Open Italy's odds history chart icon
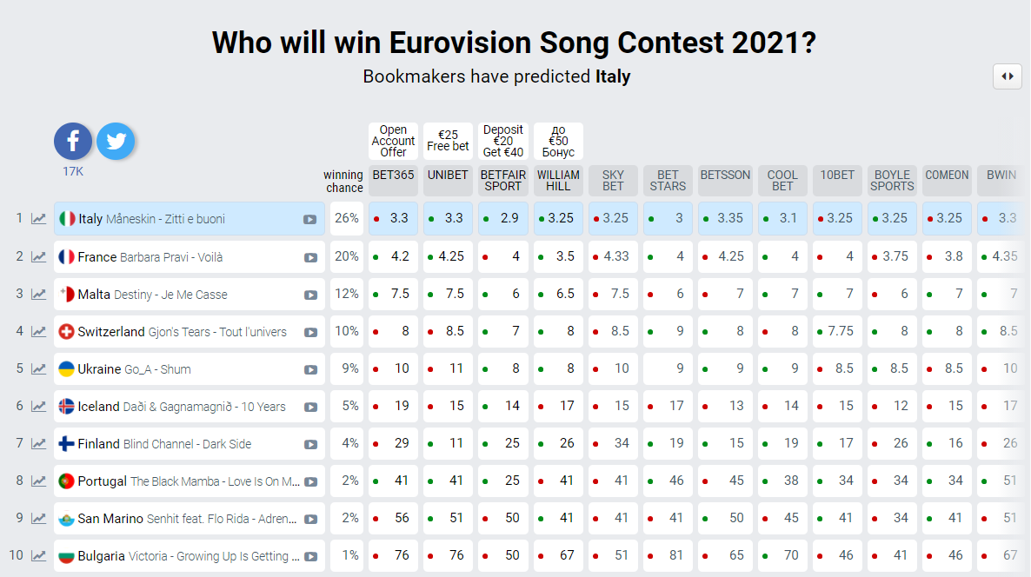Viewport: 1031px width, 577px height. [x=39, y=219]
